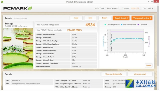Maximize the PCMark 8 window

point(152,1)
